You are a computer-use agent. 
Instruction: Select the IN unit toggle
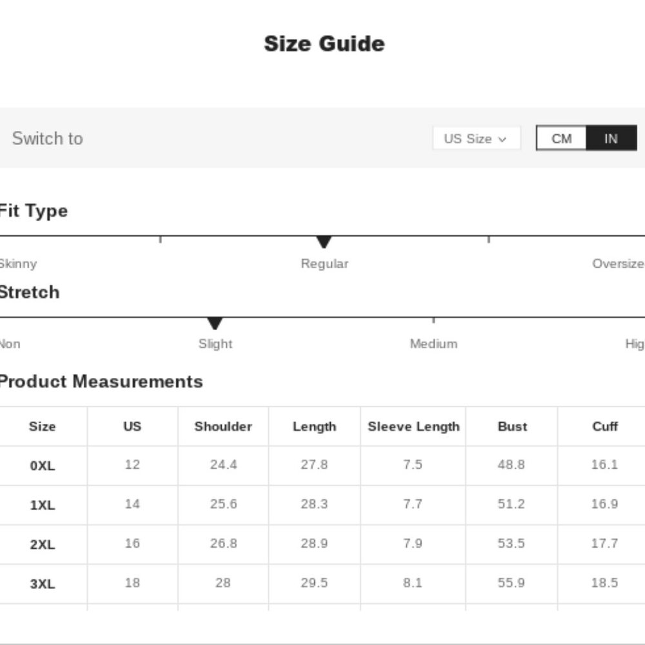coord(611,139)
